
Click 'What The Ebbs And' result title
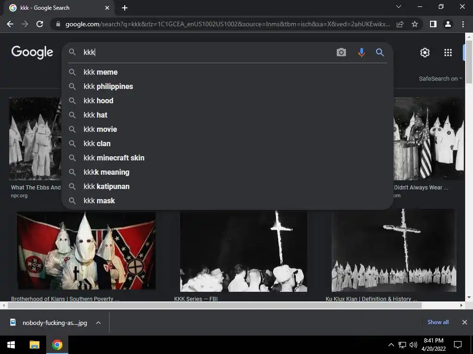36,187
